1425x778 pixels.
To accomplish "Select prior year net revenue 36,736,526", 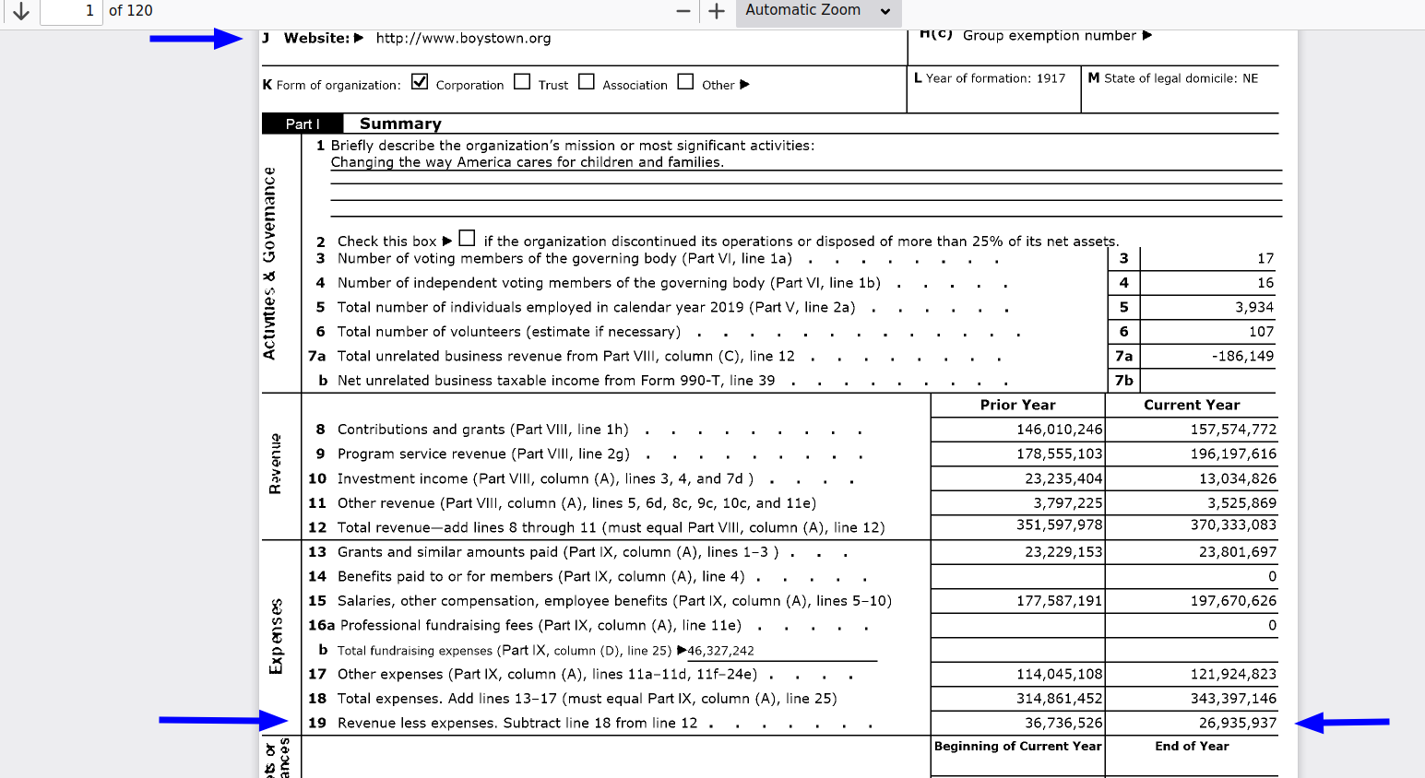I will pos(1063,724).
